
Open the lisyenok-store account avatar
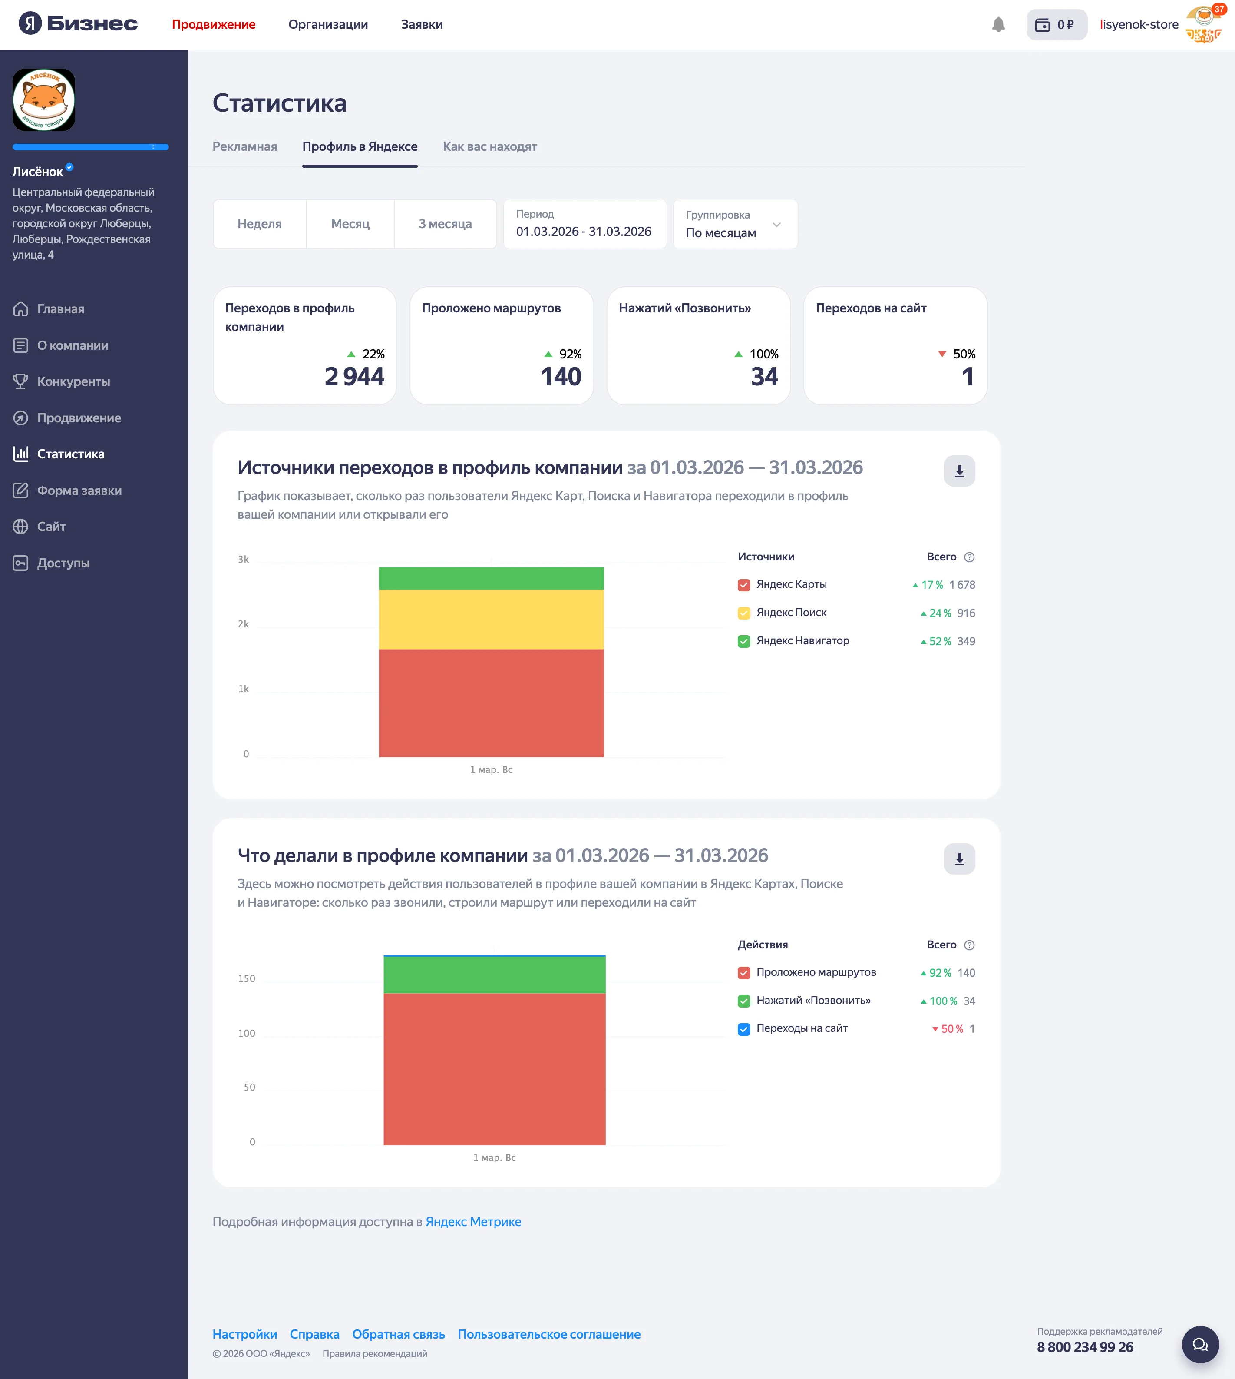pos(1204,24)
